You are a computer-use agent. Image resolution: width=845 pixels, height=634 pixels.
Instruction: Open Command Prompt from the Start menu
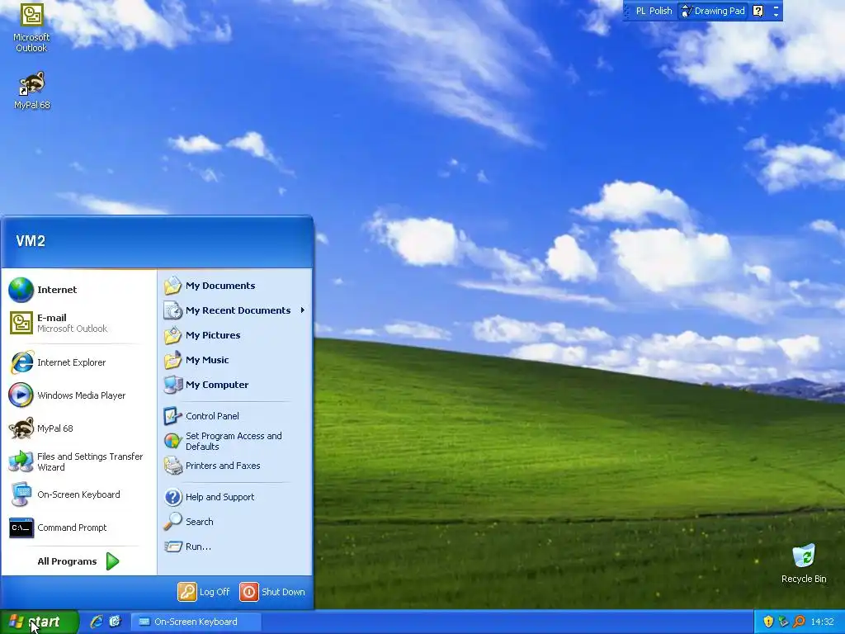pos(78,528)
